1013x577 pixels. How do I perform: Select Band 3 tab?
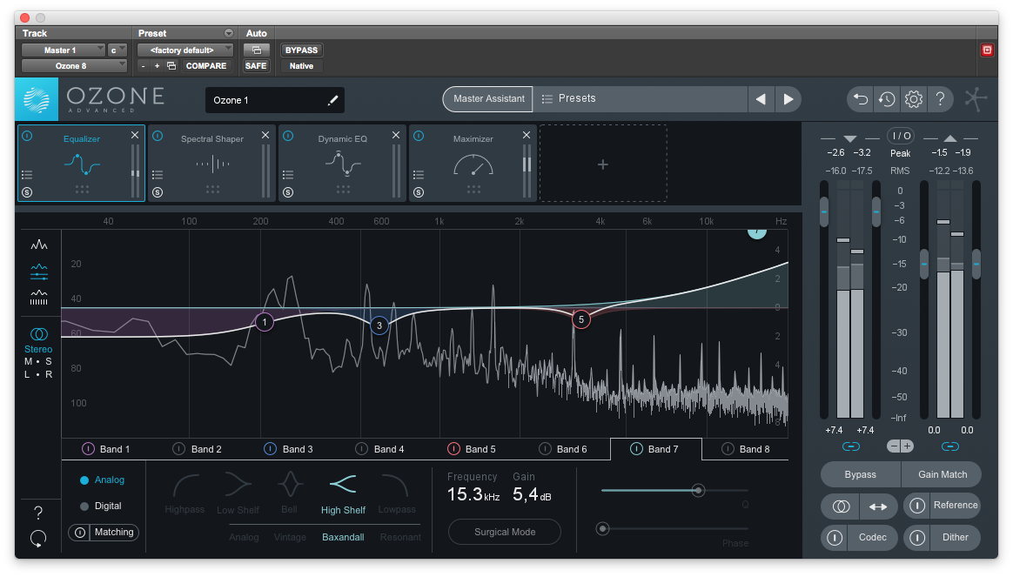[x=290, y=449]
